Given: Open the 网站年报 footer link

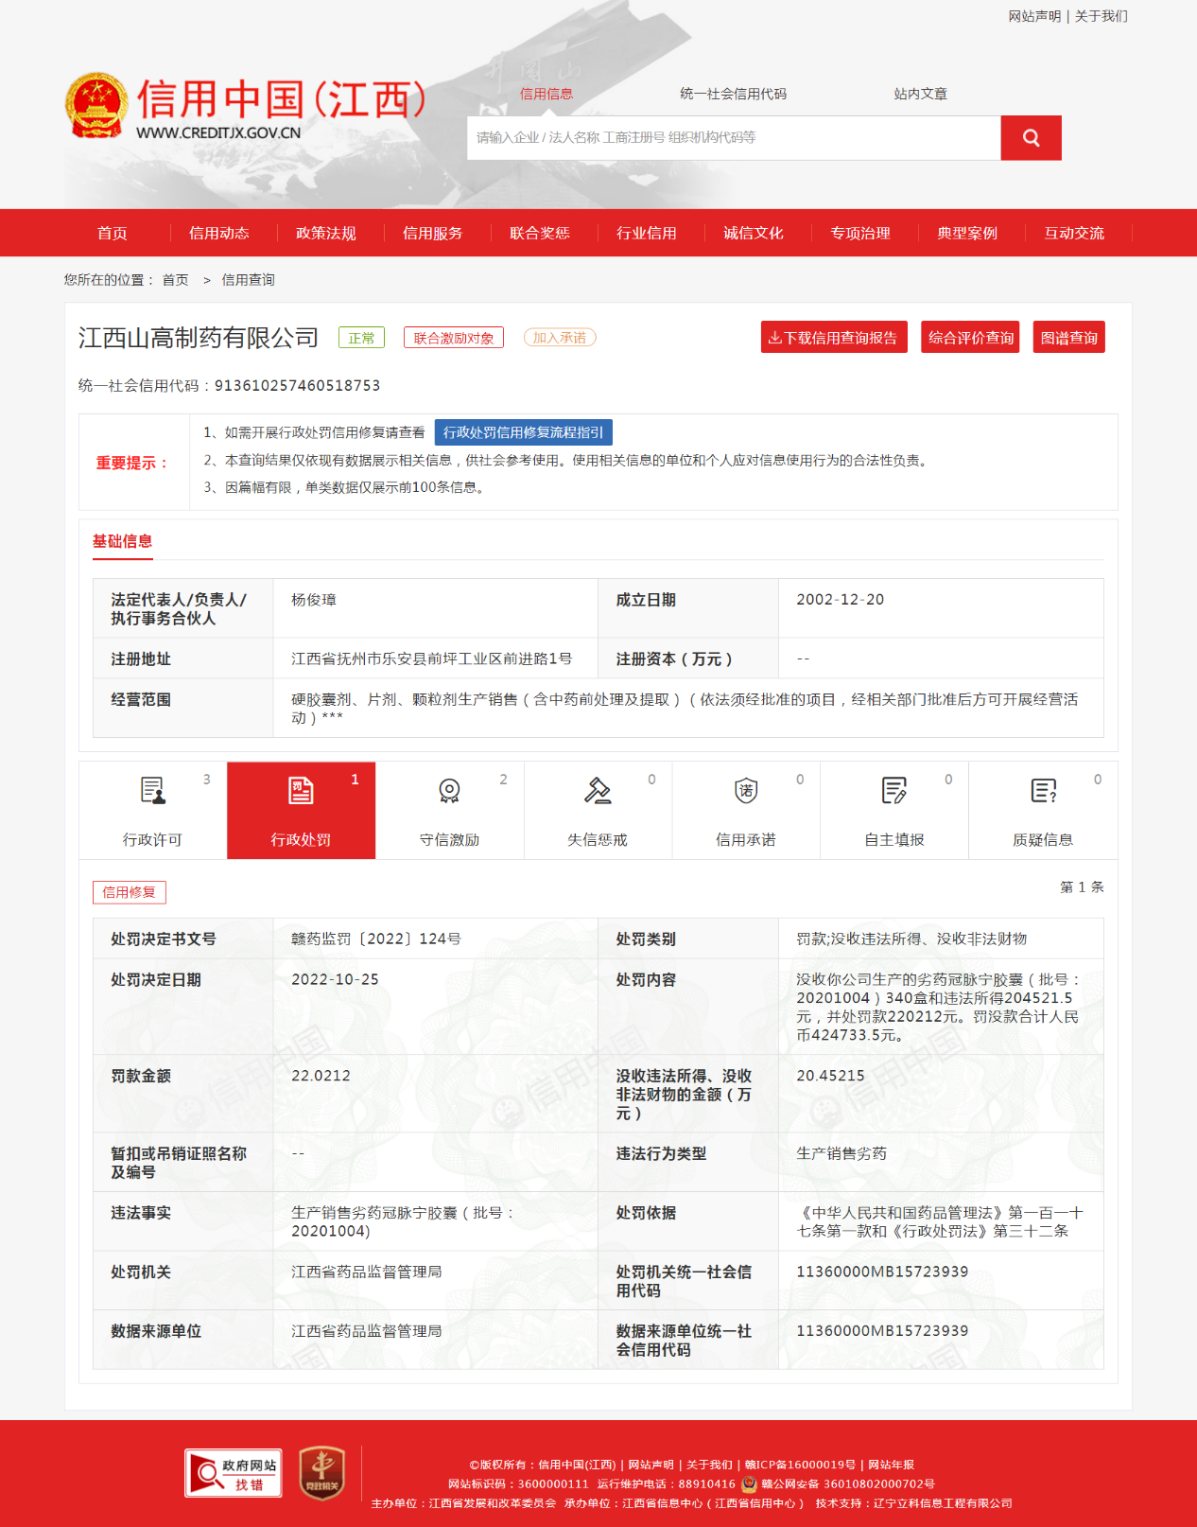Looking at the screenshot, I should tap(892, 1465).
